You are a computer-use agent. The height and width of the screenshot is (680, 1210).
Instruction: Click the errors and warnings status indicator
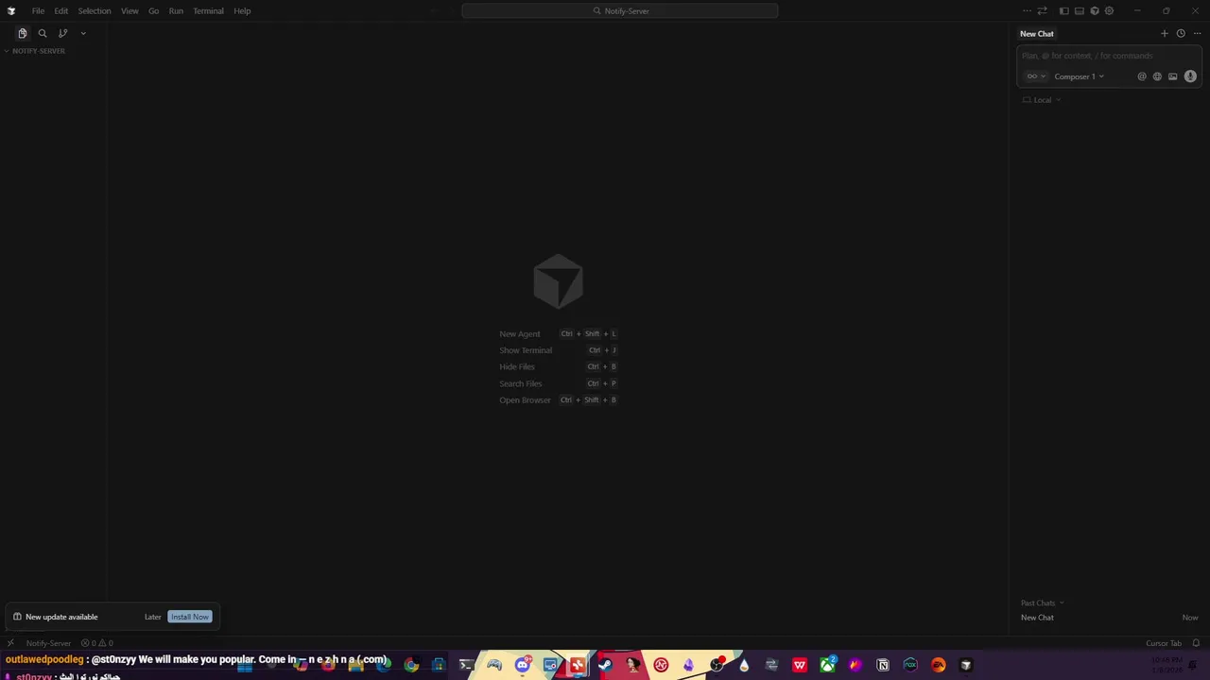click(97, 643)
